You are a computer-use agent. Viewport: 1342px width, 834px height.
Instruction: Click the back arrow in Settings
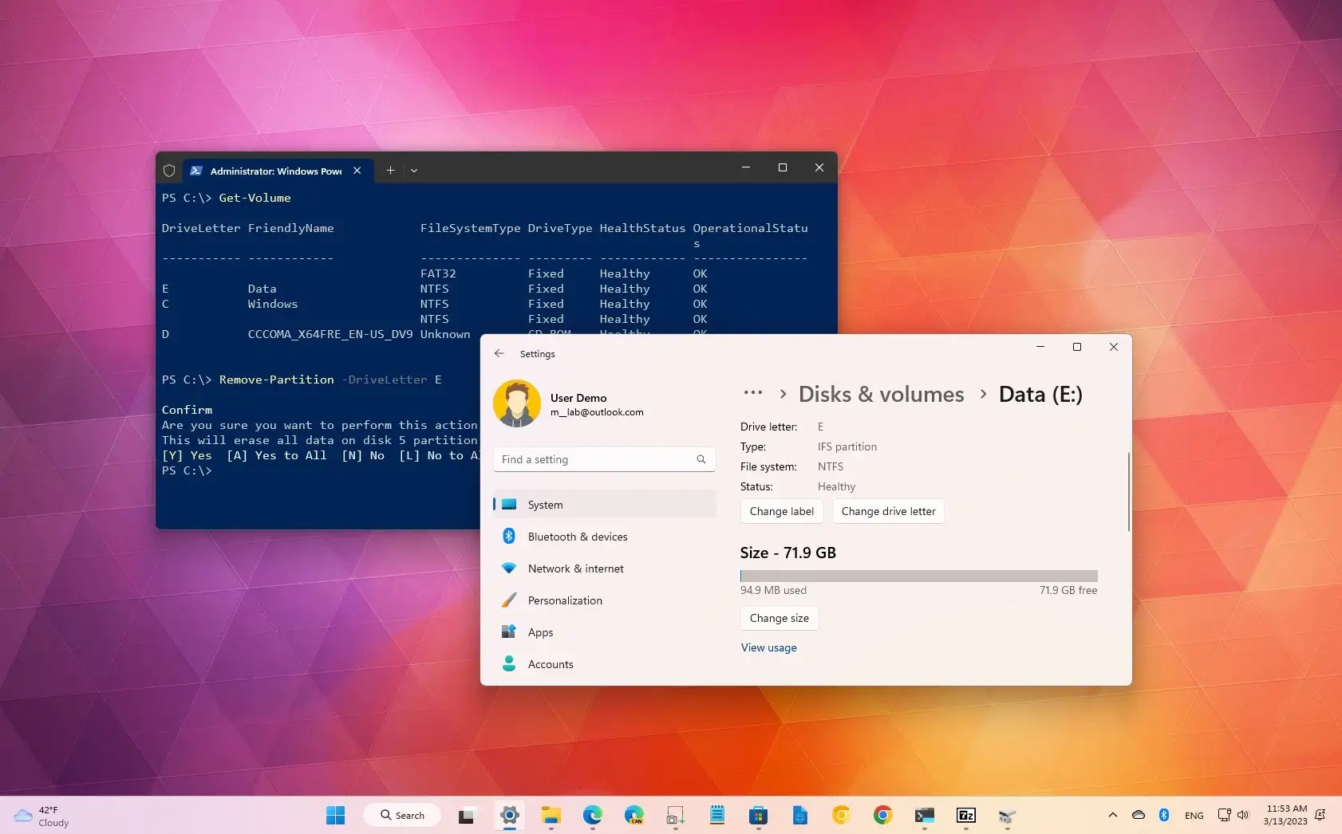click(500, 353)
